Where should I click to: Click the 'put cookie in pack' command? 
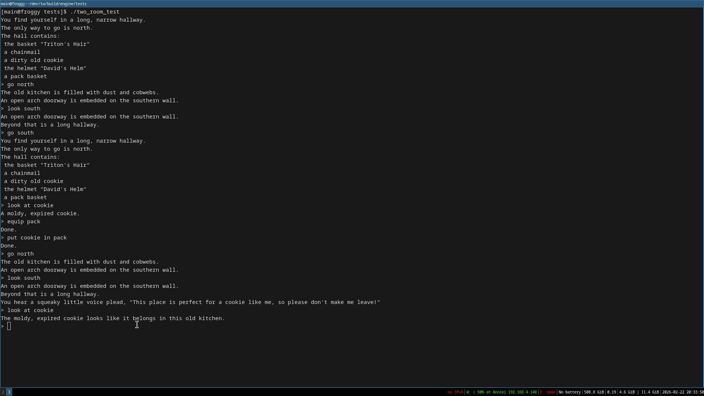coord(37,238)
